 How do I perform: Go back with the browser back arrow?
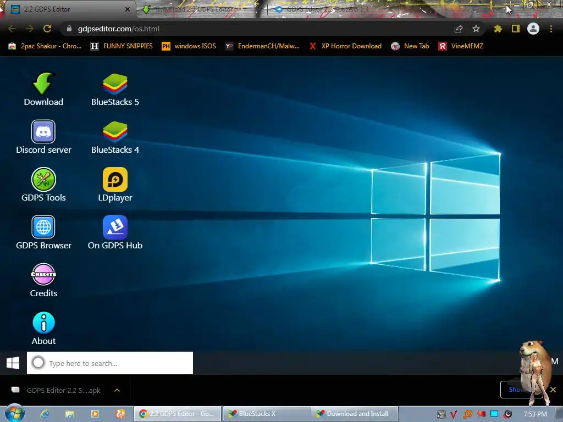pyautogui.click(x=12, y=29)
